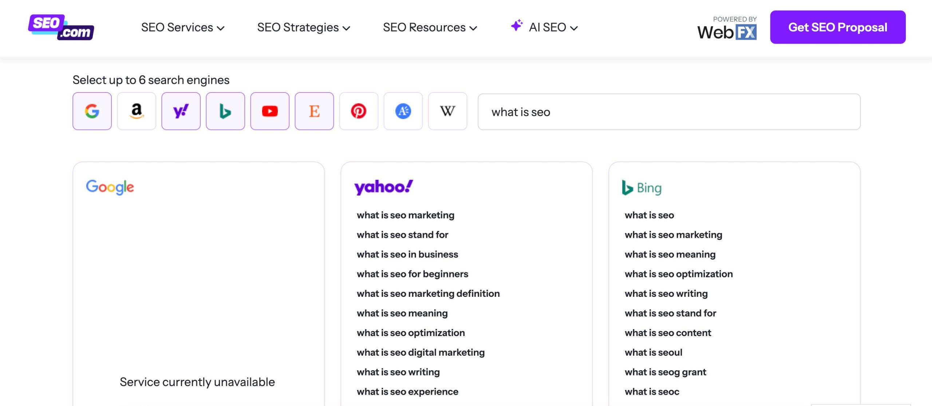Open the SEO Resources menu
This screenshot has height=406, width=932.
tap(430, 27)
